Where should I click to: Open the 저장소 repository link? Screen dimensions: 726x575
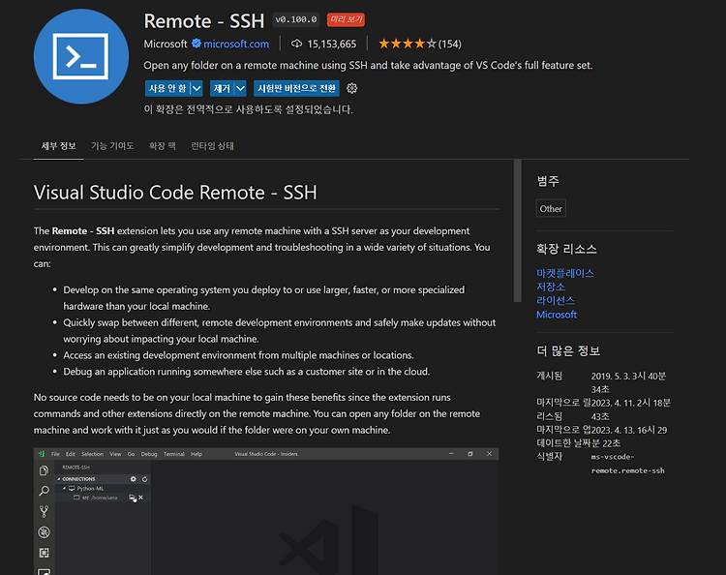[551, 287]
